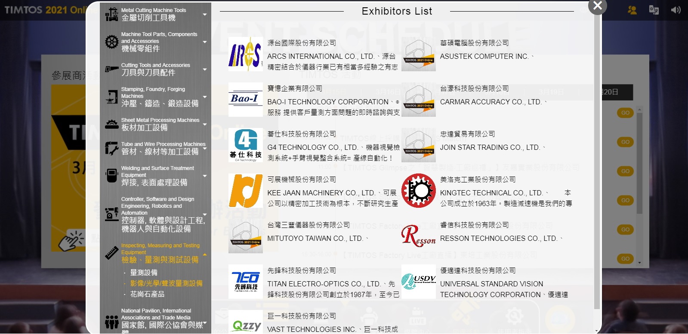Expand the Cutting Tools and Accessories arrow
This screenshot has width=688, height=334.
[205, 70]
